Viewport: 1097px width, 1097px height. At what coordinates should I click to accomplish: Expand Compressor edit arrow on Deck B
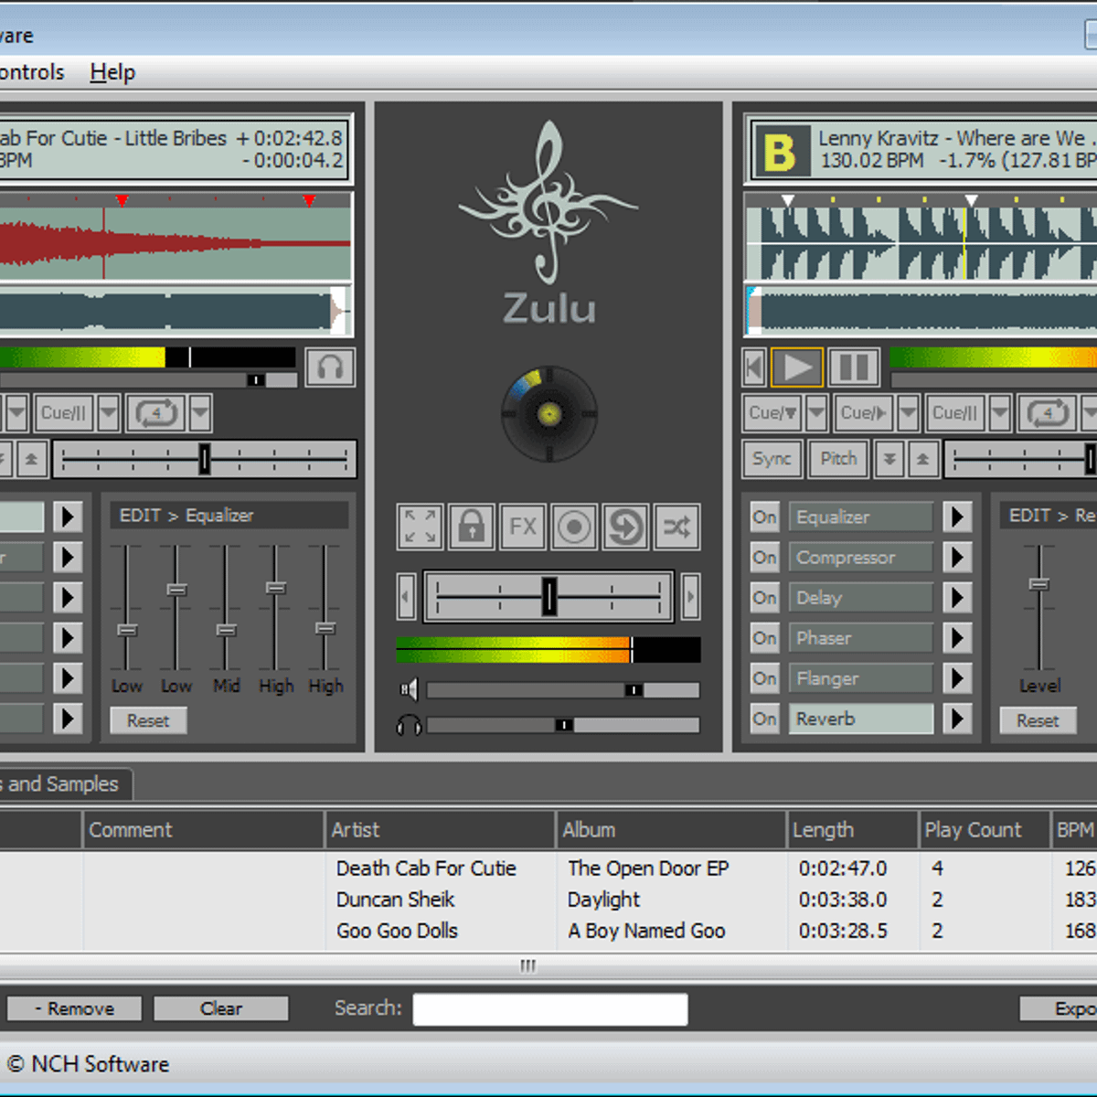(x=956, y=558)
